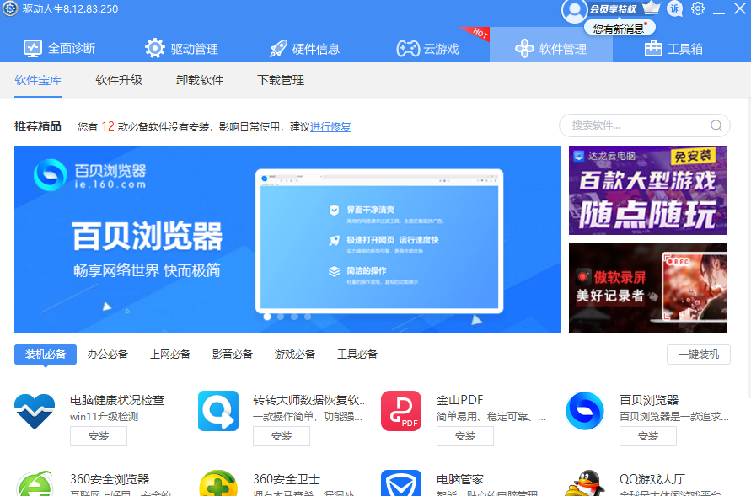Click 转转大师数据恢复 app icon
The width and height of the screenshot is (751, 496).
[218, 411]
